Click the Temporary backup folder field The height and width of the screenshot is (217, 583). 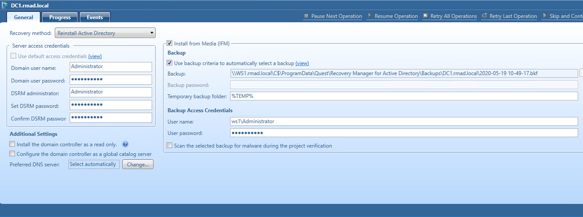pos(404,96)
